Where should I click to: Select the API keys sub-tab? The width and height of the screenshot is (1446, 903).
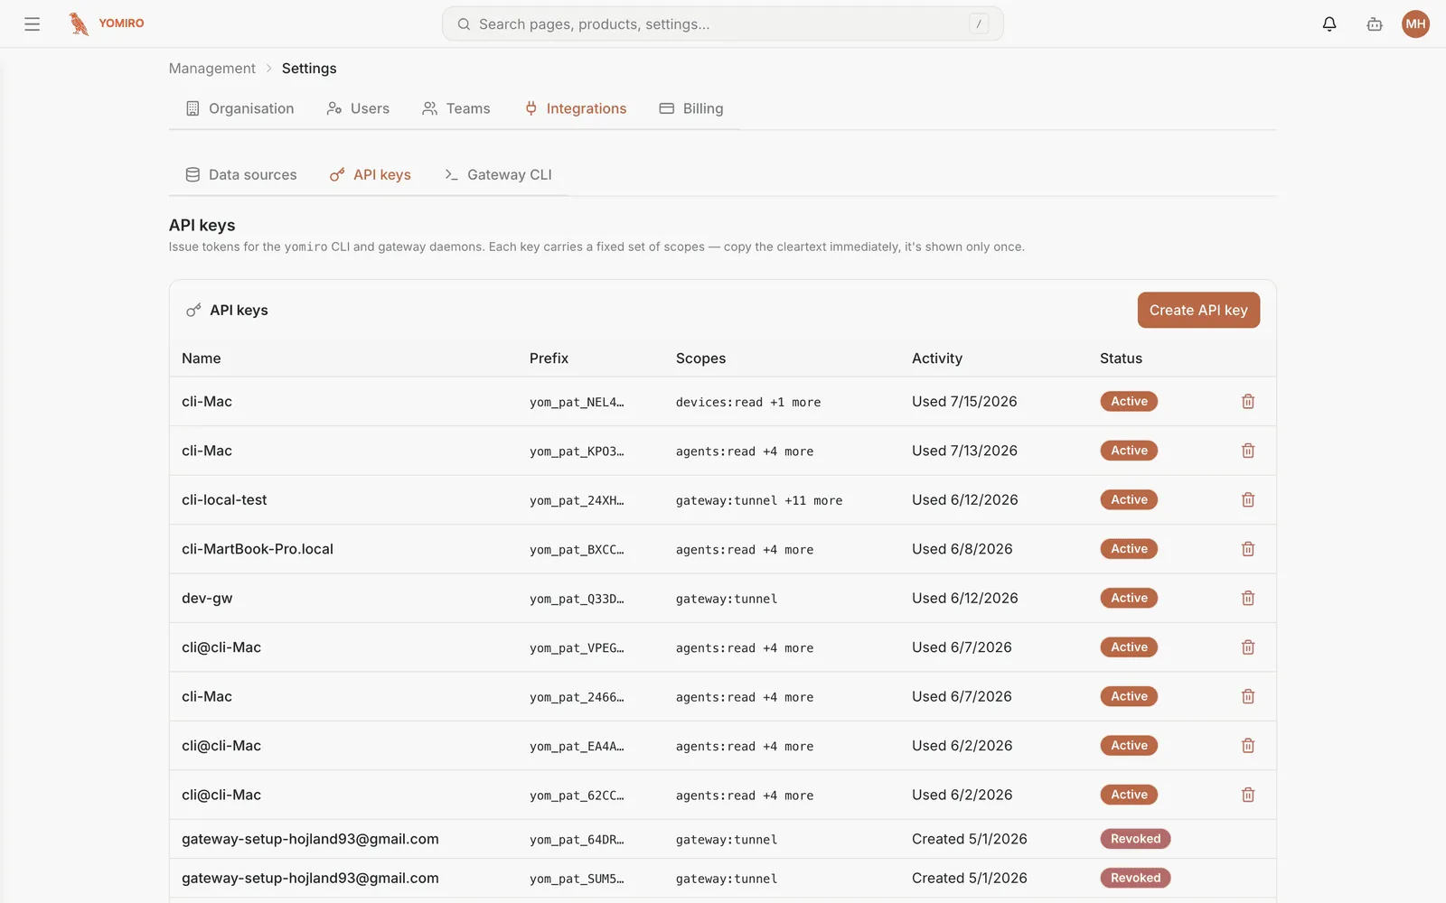[371, 175]
